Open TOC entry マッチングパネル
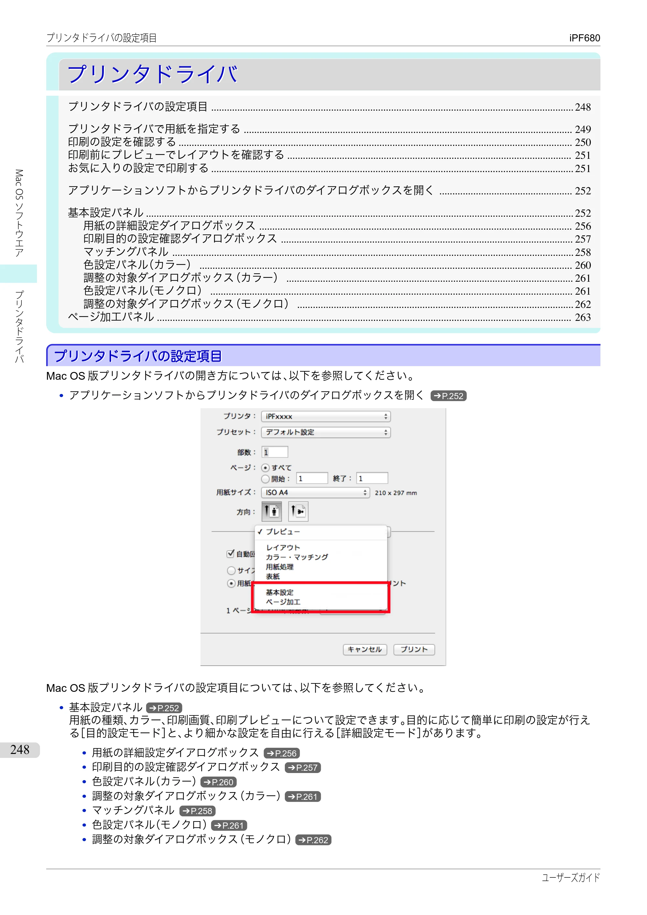The width and height of the screenshot is (647, 915). point(337,251)
